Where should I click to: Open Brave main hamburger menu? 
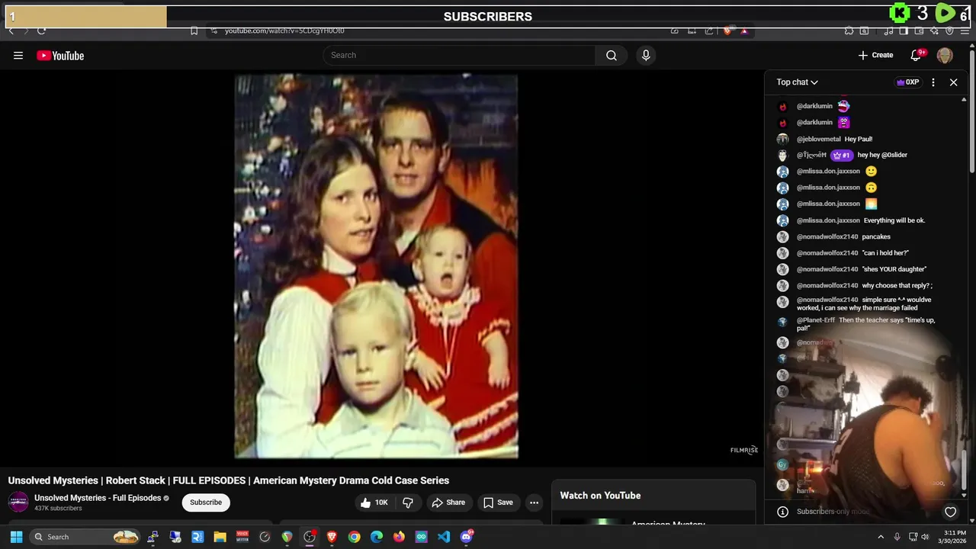(964, 30)
